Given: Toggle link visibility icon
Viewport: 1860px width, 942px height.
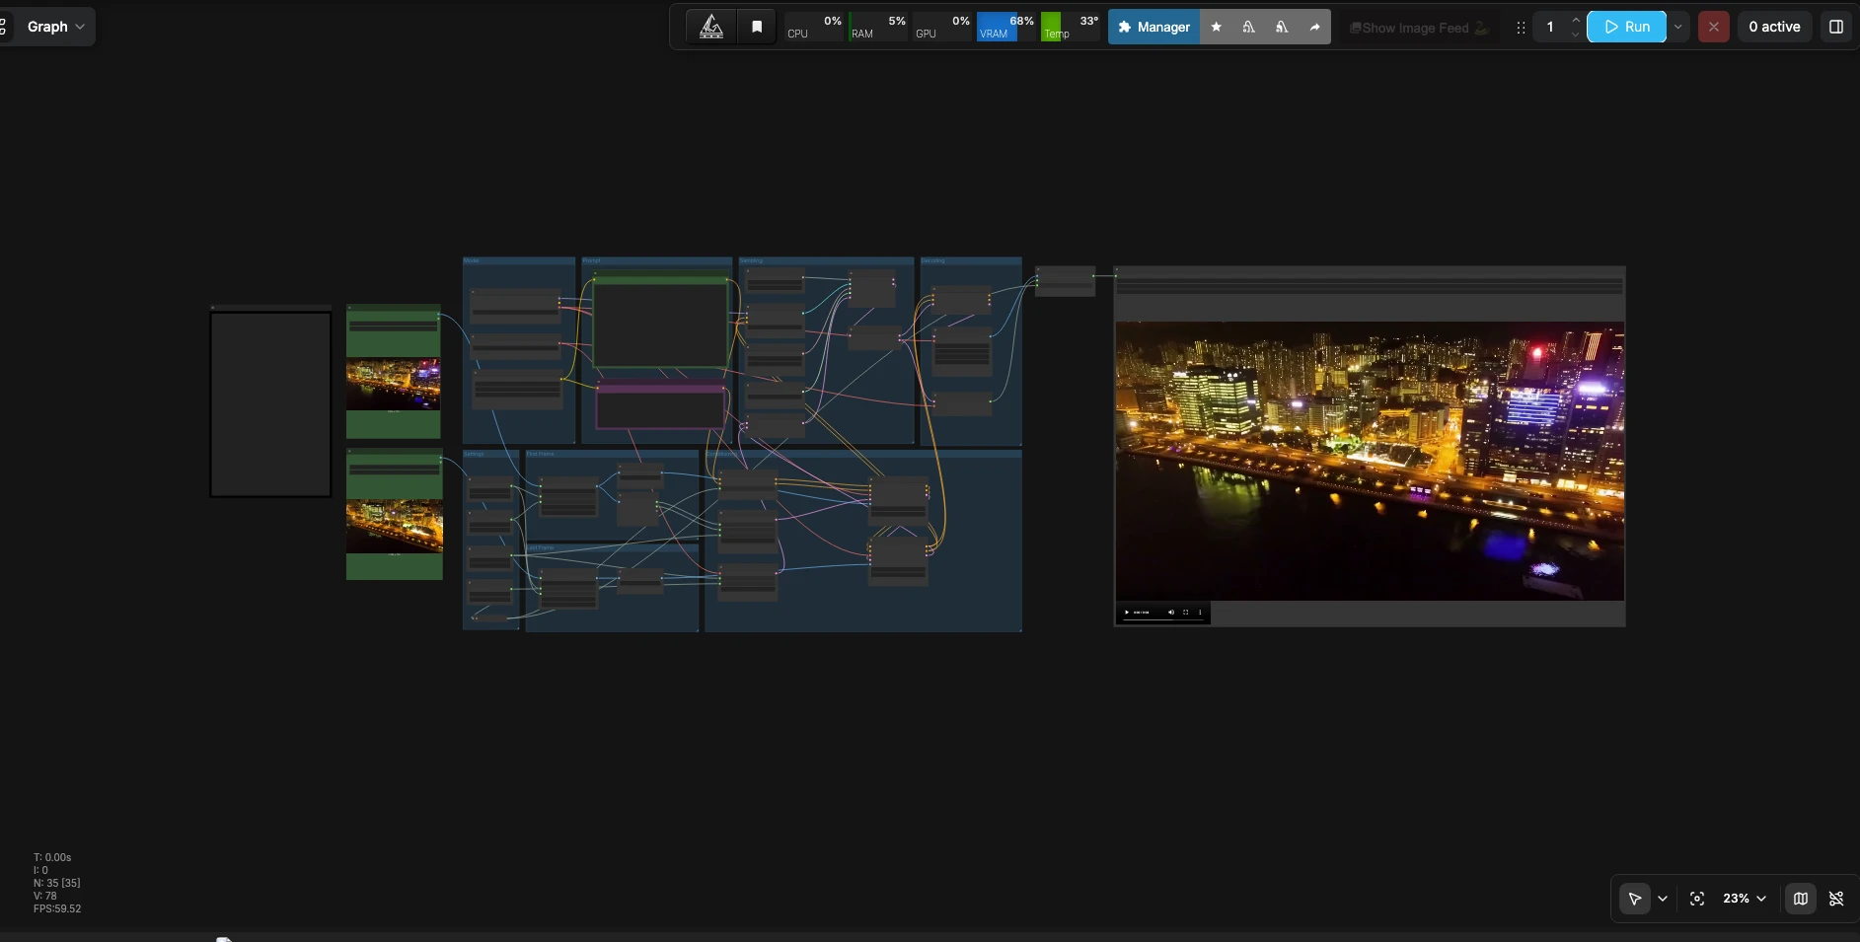Looking at the screenshot, I should [1836, 899].
